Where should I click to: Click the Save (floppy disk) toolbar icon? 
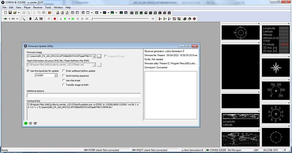tap(10, 13)
